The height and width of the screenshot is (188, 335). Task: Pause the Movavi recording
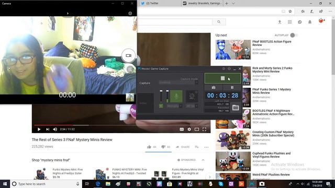tap(232, 87)
